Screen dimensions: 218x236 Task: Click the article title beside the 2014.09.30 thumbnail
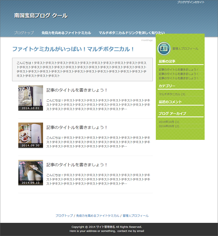[77, 127]
